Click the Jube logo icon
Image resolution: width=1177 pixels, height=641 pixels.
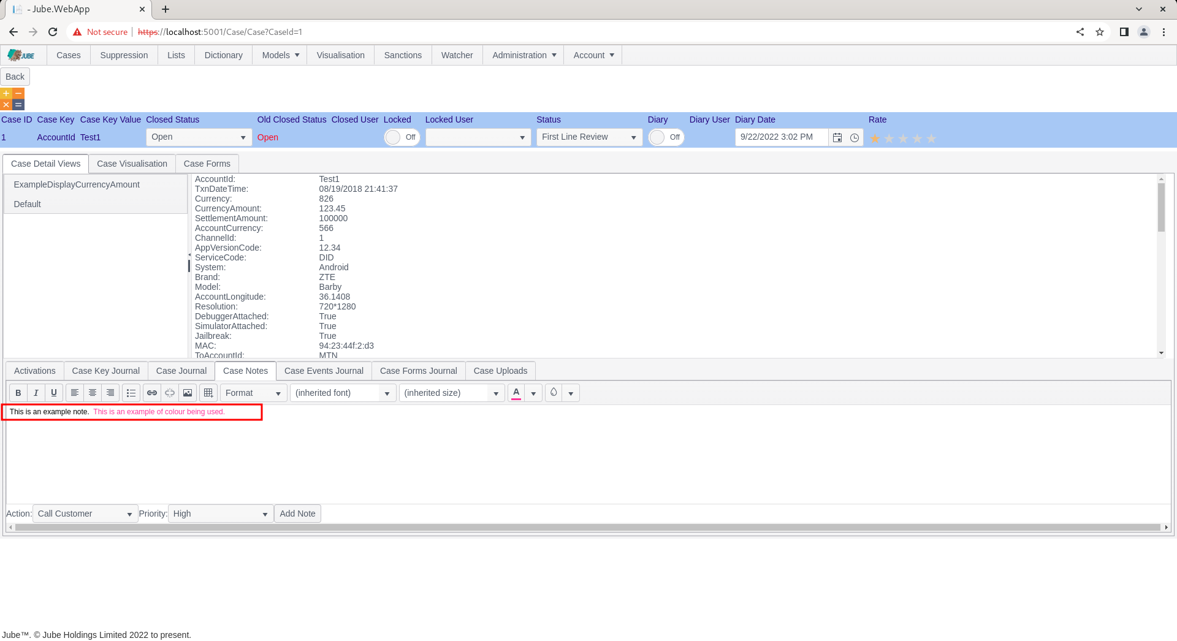(21, 55)
